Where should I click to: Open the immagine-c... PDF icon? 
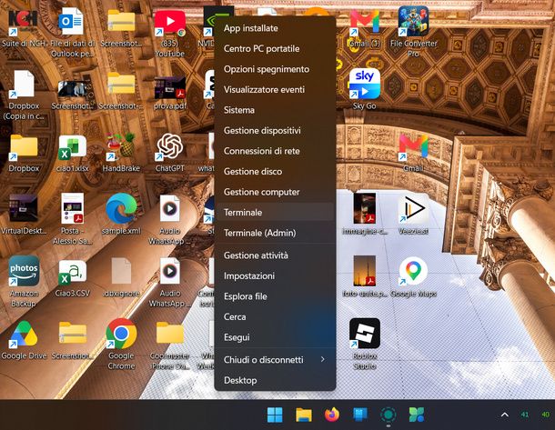click(364, 208)
